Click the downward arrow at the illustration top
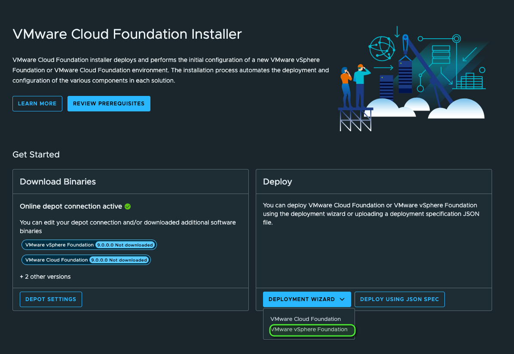This screenshot has height=354, width=514. (397, 31)
